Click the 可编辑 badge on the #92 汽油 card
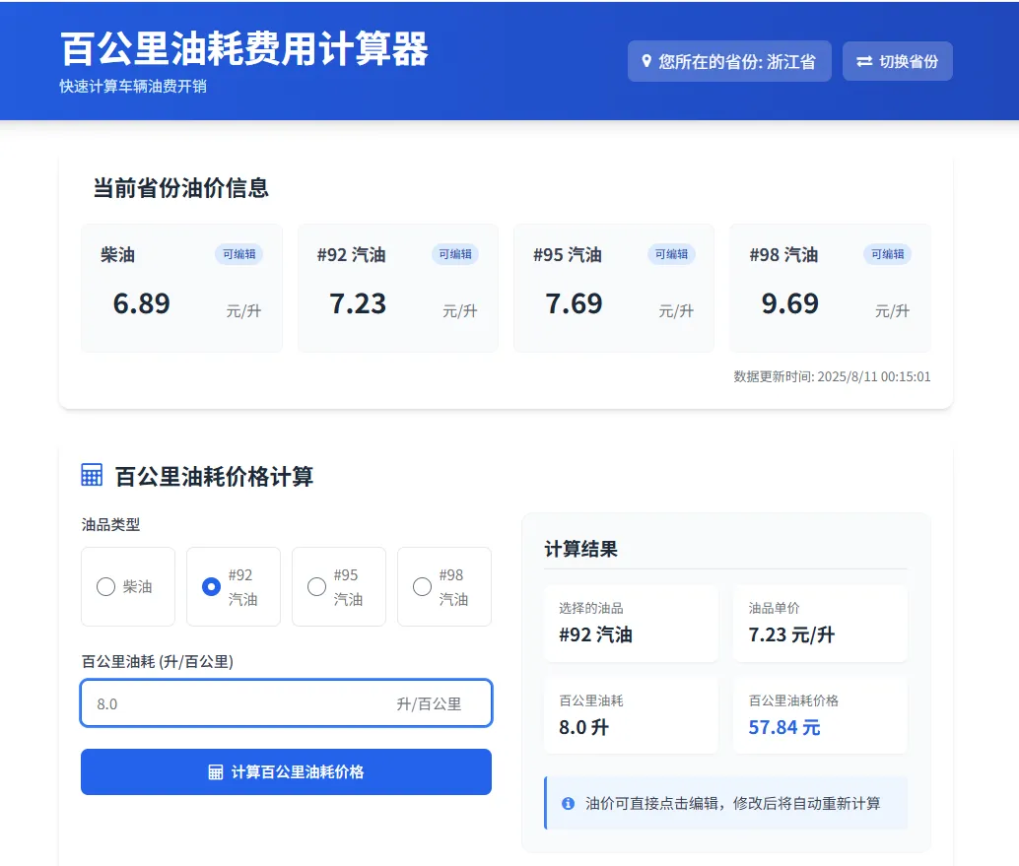The height and width of the screenshot is (866, 1019). 454,254
